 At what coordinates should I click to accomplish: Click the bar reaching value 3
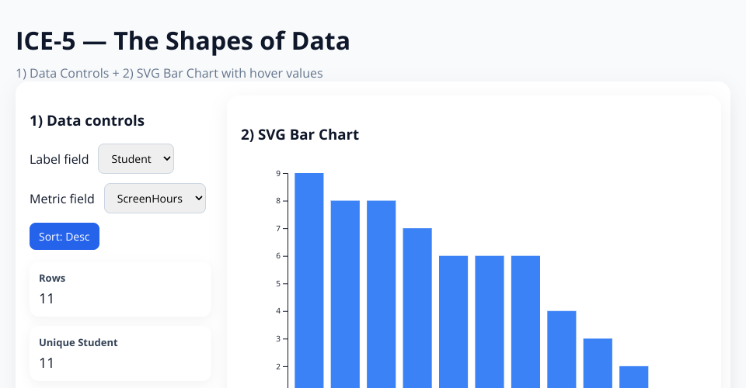point(598,362)
